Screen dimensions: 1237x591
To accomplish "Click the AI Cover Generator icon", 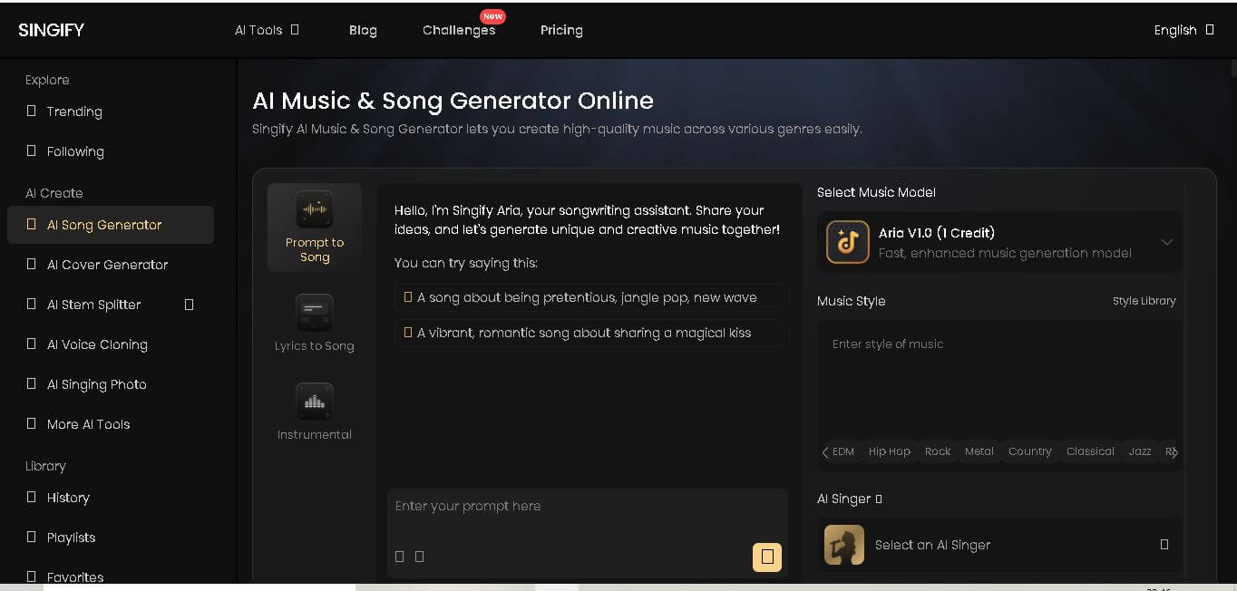I will [x=32, y=264].
